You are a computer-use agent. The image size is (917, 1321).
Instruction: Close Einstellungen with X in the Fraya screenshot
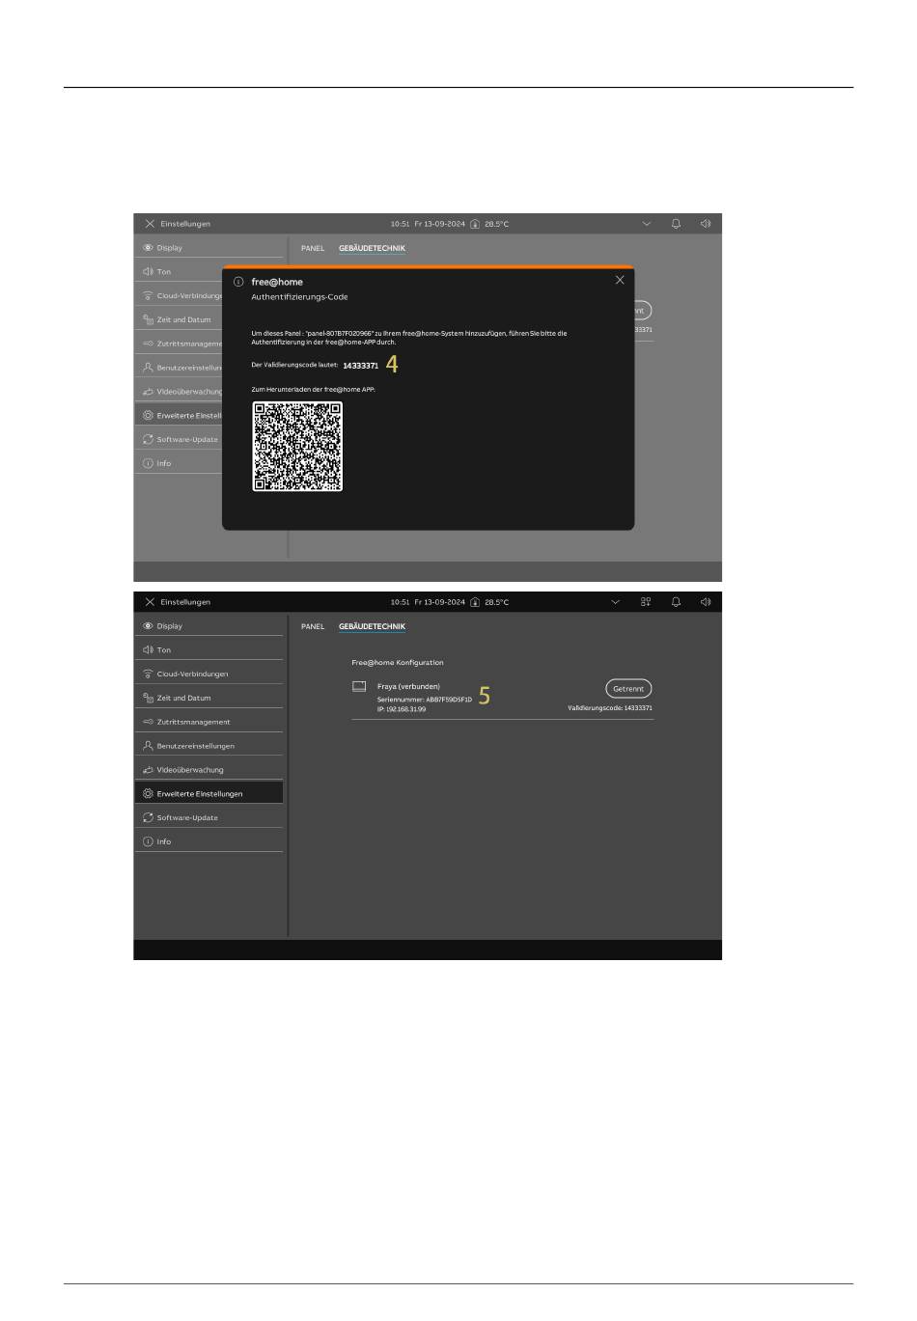[150, 602]
